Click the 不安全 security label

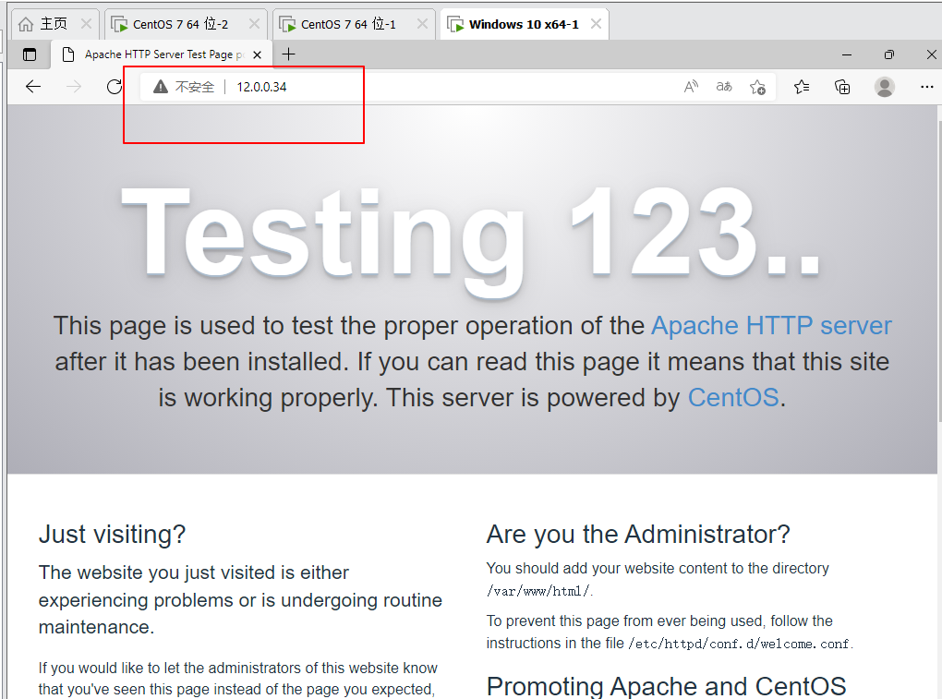point(195,87)
